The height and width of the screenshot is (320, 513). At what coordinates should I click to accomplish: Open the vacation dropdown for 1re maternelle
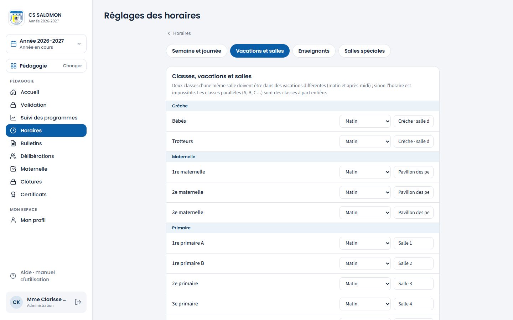pos(365,172)
